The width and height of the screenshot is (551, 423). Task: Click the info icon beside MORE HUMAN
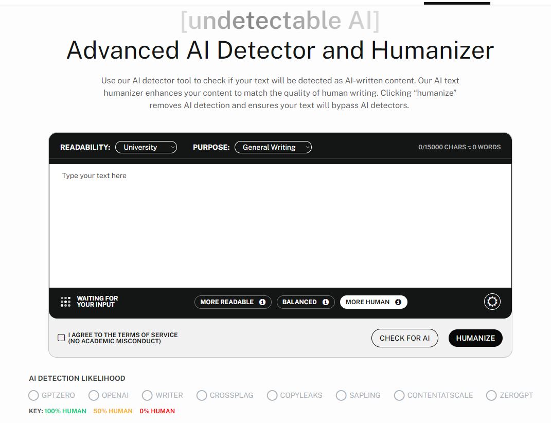397,302
